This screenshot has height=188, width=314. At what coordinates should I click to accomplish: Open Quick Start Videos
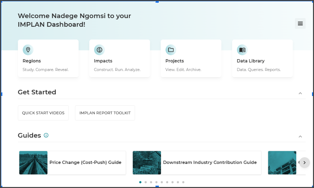43,113
